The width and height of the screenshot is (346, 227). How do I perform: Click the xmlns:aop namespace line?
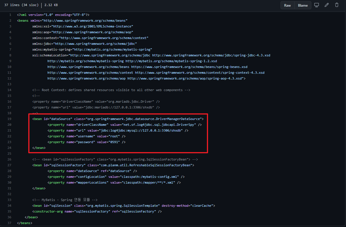point(83,32)
